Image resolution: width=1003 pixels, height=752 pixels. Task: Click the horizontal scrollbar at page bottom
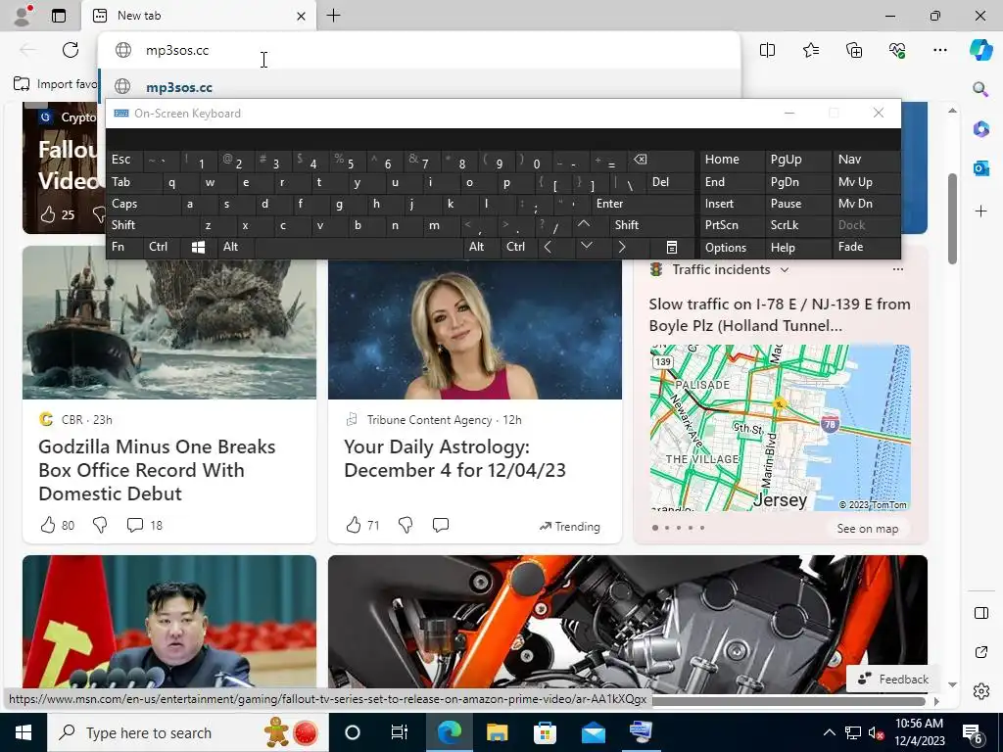point(788,701)
